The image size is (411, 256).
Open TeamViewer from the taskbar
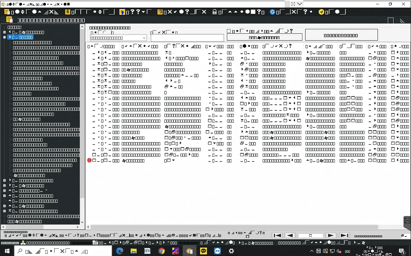coord(217,251)
